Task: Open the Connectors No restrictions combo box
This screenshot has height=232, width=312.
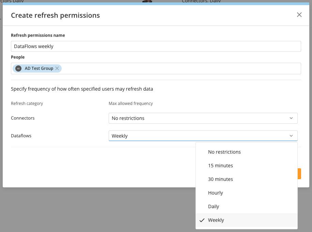Action: [203, 118]
